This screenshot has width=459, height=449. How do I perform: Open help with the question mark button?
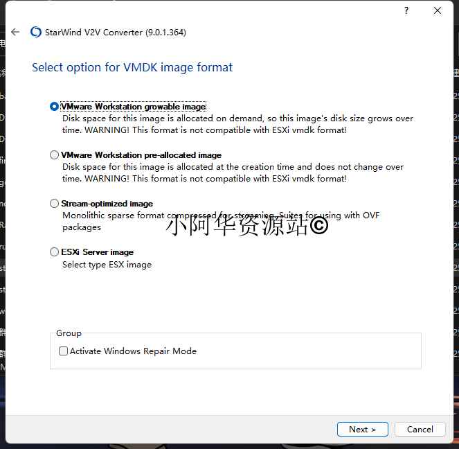[x=406, y=10]
